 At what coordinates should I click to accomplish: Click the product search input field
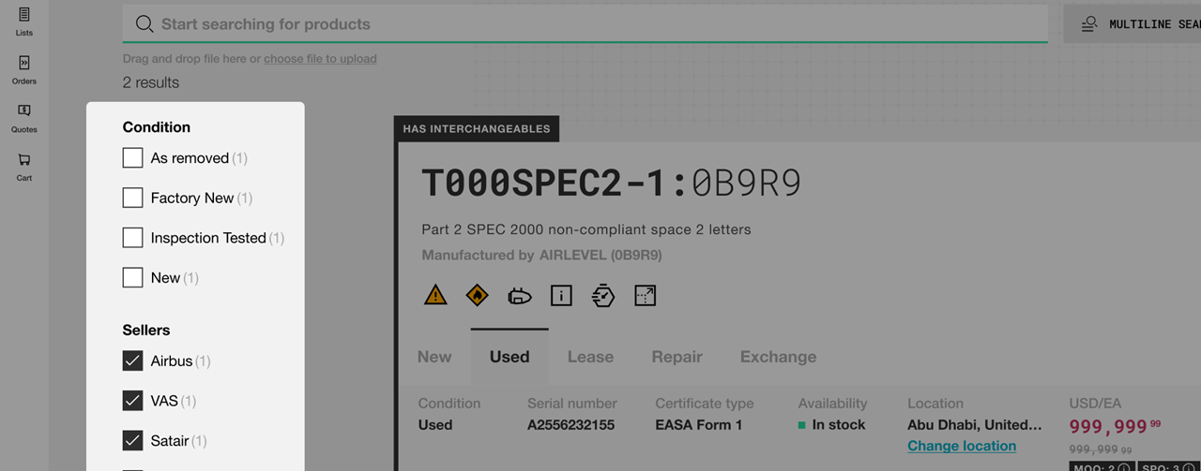point(585,24)
